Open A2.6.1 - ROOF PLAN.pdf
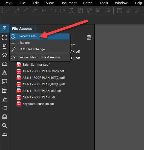144x150 pixels. coord(36,97)
